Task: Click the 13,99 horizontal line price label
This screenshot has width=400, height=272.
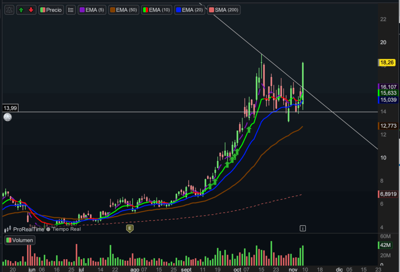Action: pyautogui.click(x=10, y=108)
